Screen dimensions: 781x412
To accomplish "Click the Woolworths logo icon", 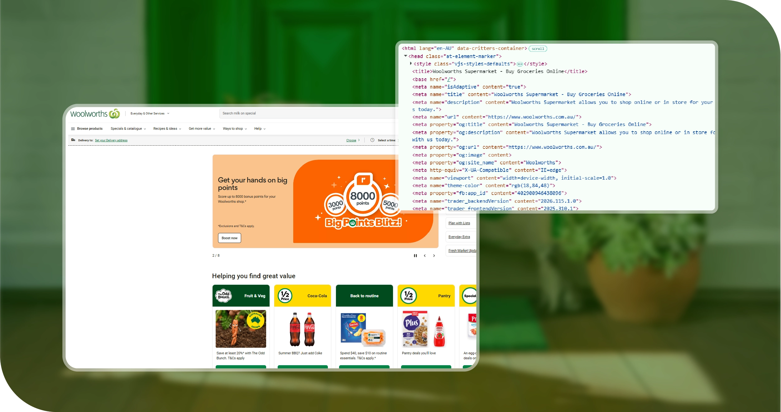I will pos(114,114).
